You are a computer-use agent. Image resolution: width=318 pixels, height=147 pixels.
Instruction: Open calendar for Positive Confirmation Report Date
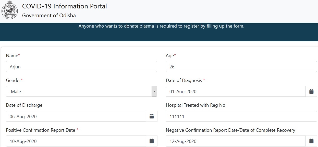152,141
